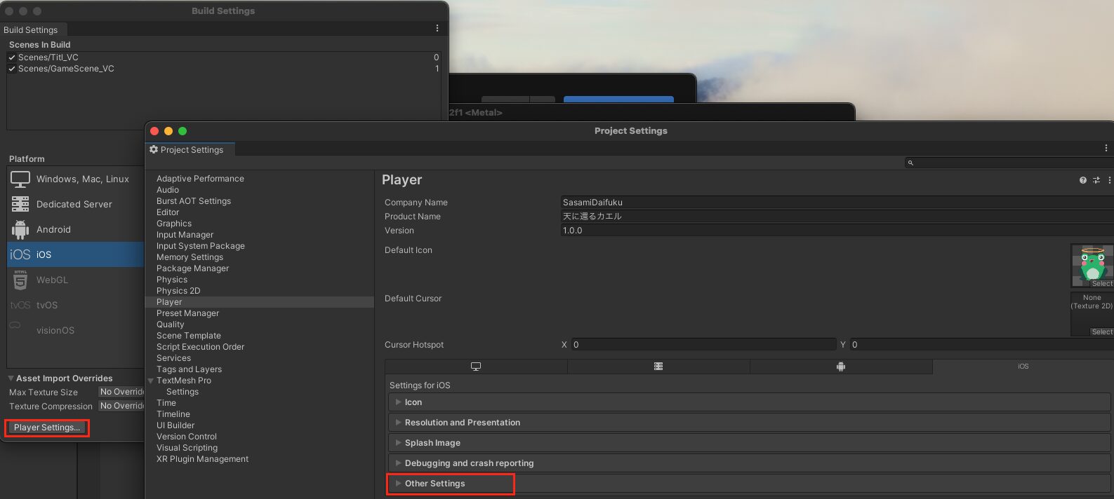Image resolution: width=1114 pixels, height=499 pixels.
Task: Click the Company Name input field
Action: click(x=835, y=203)
